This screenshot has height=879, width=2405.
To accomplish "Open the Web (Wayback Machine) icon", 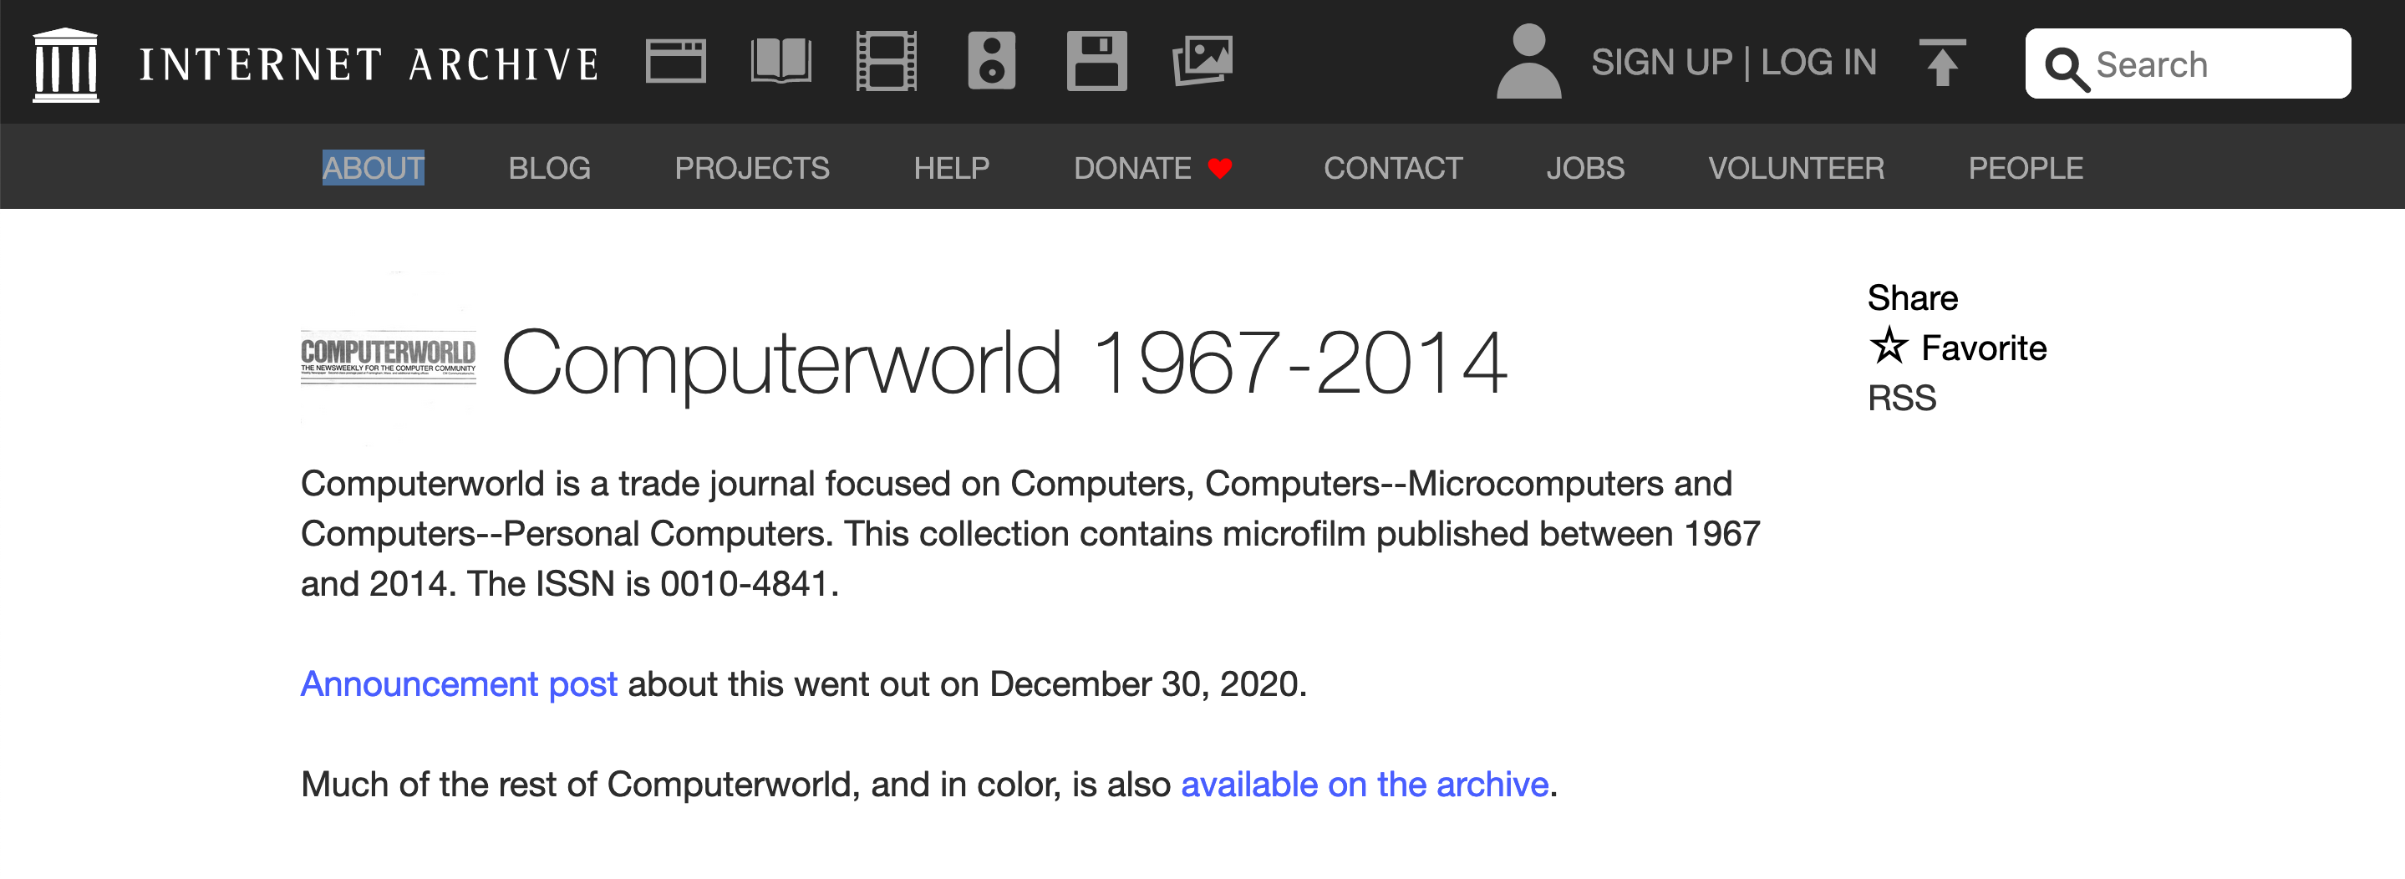I will (675, 62).
